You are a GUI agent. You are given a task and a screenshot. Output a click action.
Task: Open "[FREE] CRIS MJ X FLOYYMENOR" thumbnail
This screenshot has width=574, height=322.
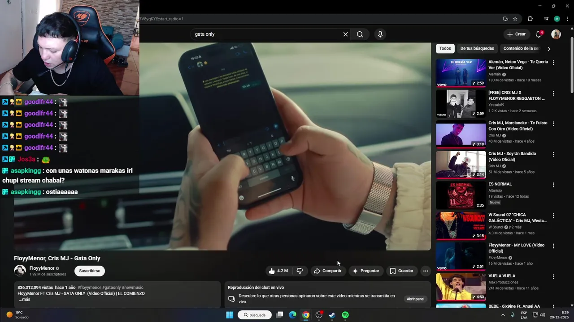(461, 103)
